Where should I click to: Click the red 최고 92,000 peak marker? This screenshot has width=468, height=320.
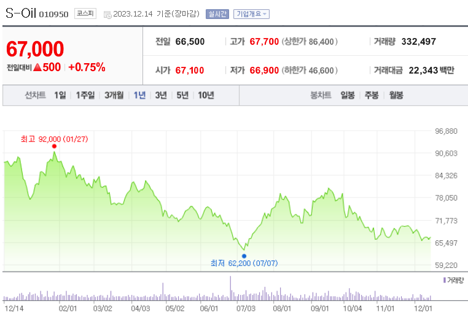[x=54, y=146]
